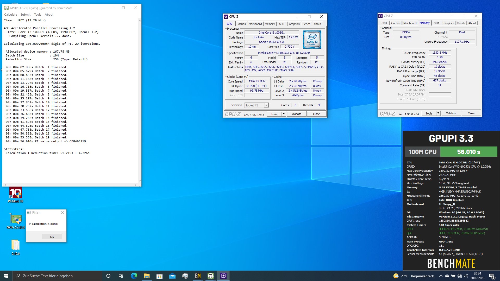Open Microsoft Store from taskbar

click(159, 276)
